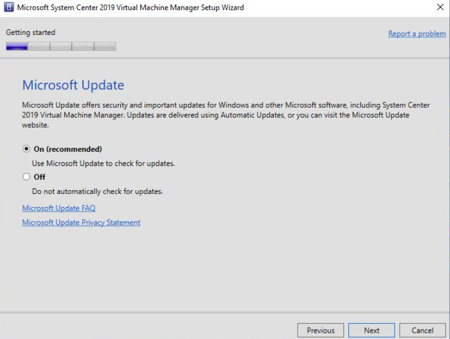Screen dimensions: 450x339
Task: Close the Setup Wizard window
Action: pos(440,7)
